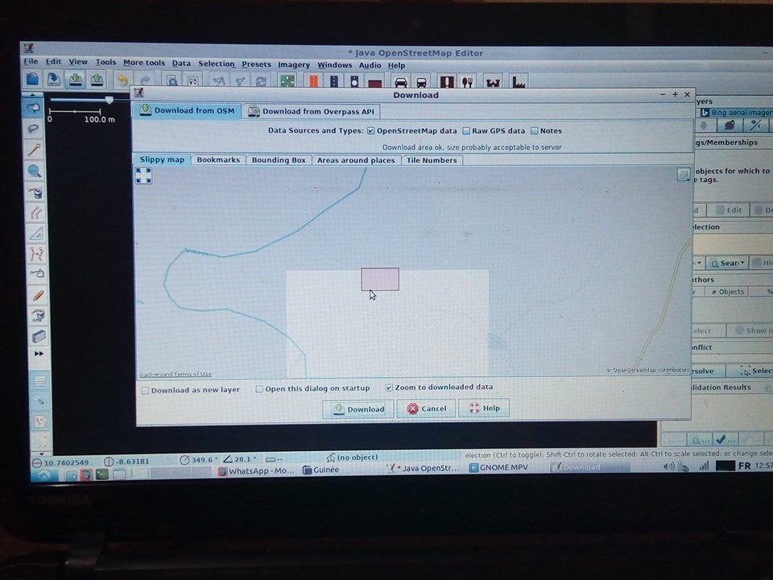Click the bus preset toolbar icon
The height and width of the screenshot is (580, 773).
pyautogui.click(x=422, y=82)
